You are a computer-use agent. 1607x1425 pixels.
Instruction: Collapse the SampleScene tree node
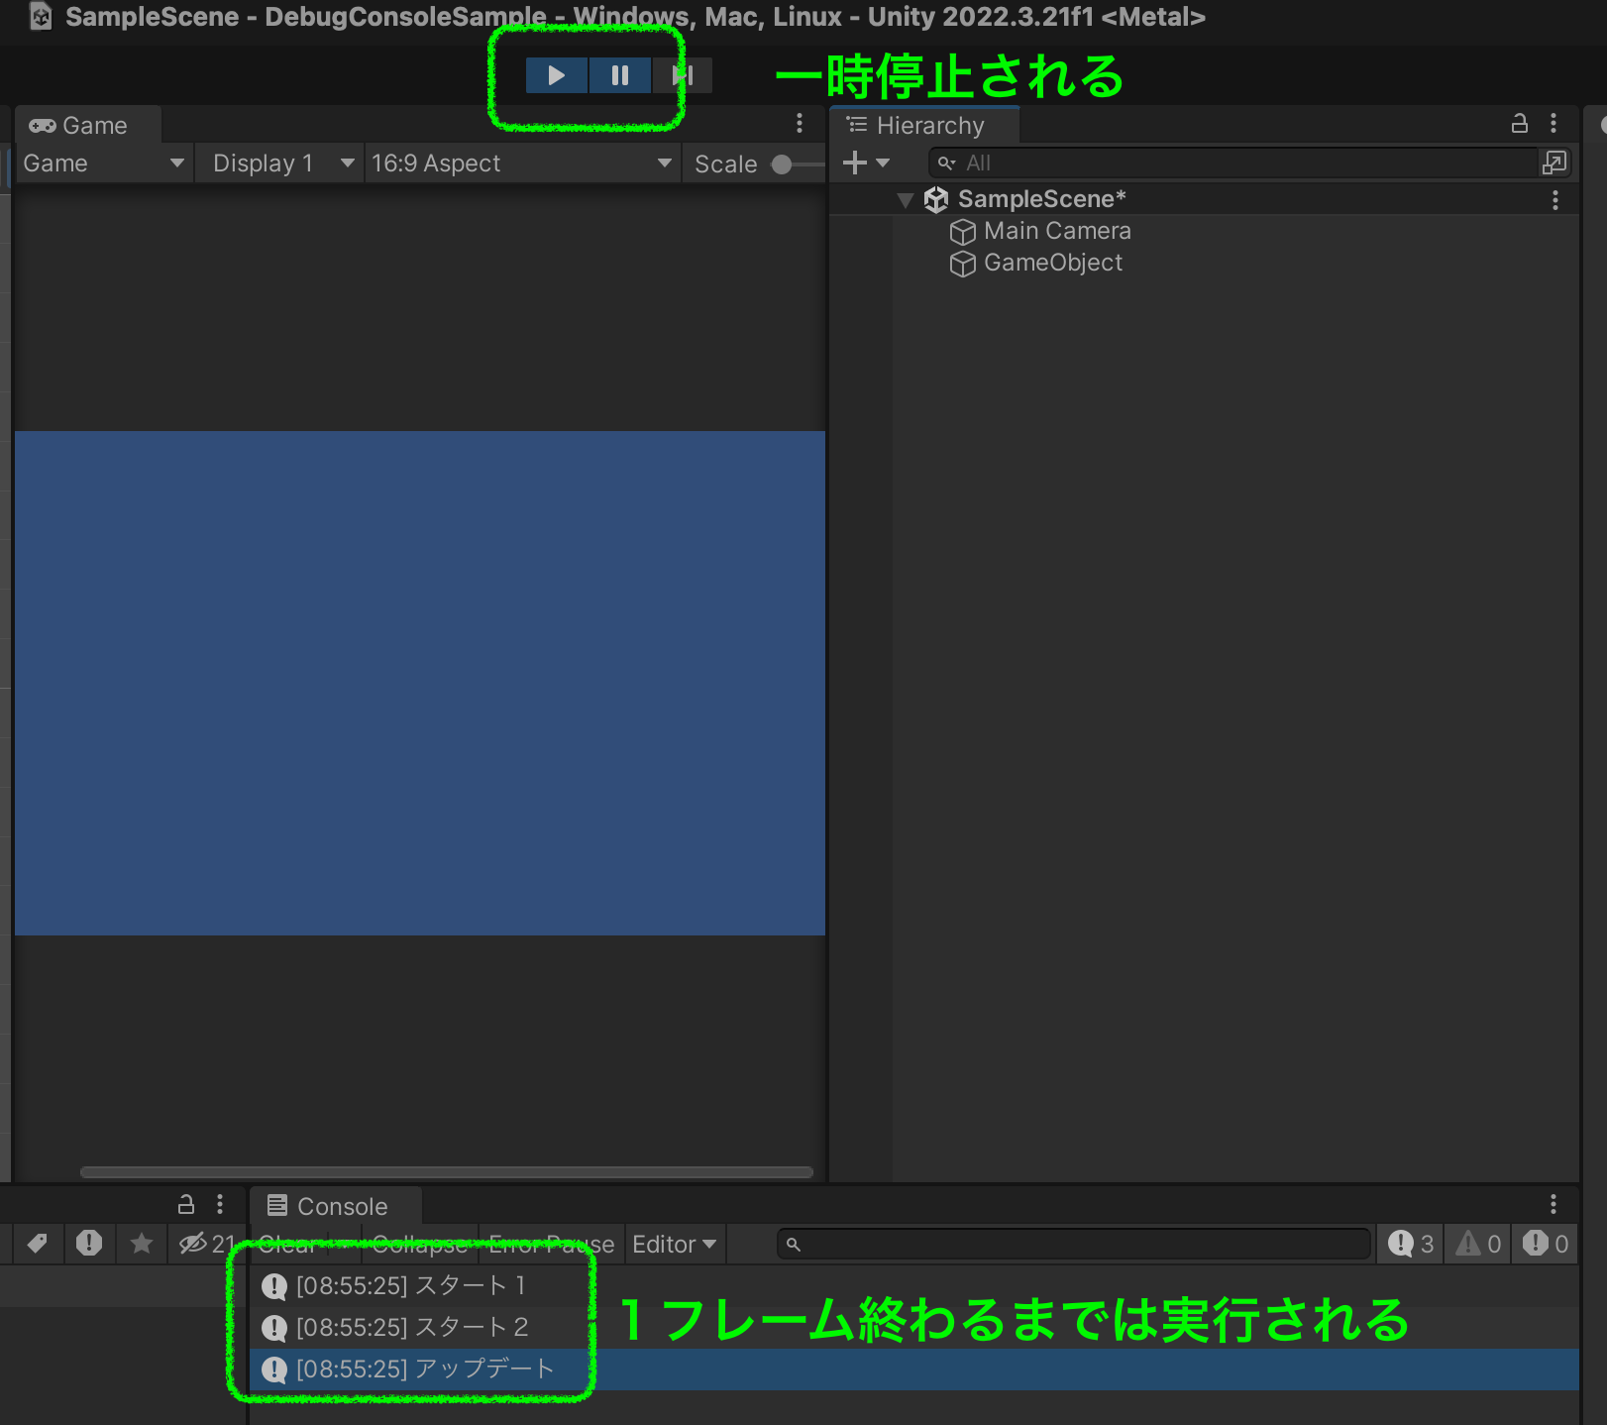point(905,200)
